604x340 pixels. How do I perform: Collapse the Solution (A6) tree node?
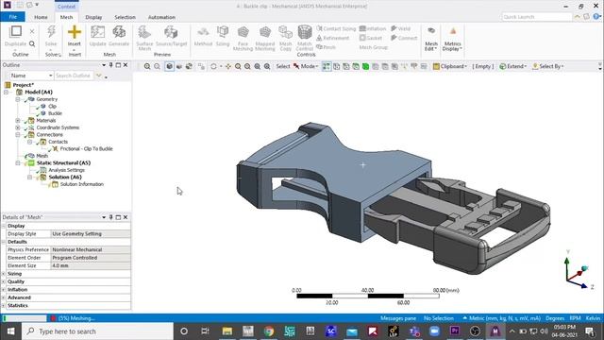point(29,177)
